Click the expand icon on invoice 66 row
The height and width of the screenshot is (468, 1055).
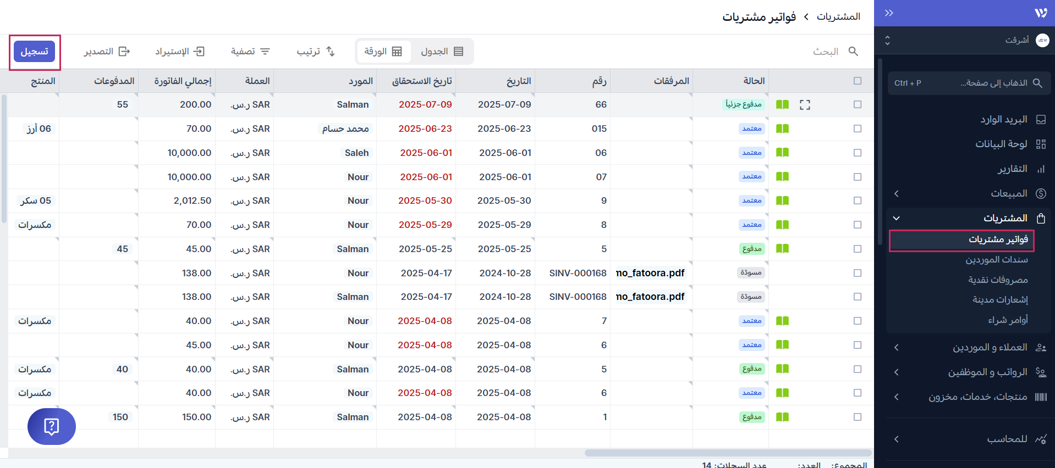[x=805, y=105]
